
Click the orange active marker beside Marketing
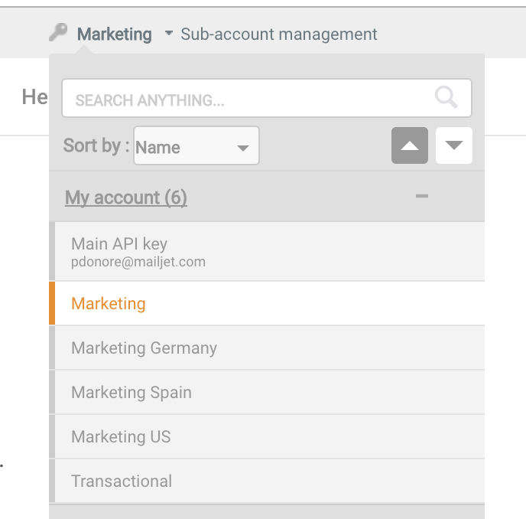point(52,304)
